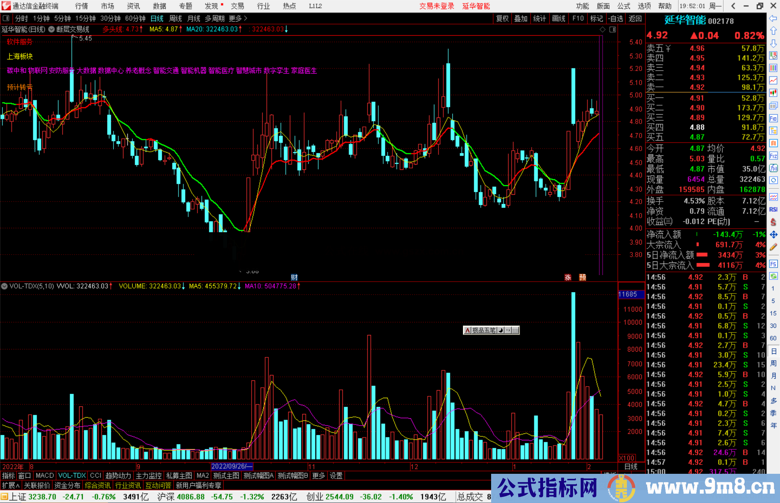The width and height of the screenshot is (780, 503).
Task: Toggle the side panel icon left of 分时
Action: [x=6, y=18]
